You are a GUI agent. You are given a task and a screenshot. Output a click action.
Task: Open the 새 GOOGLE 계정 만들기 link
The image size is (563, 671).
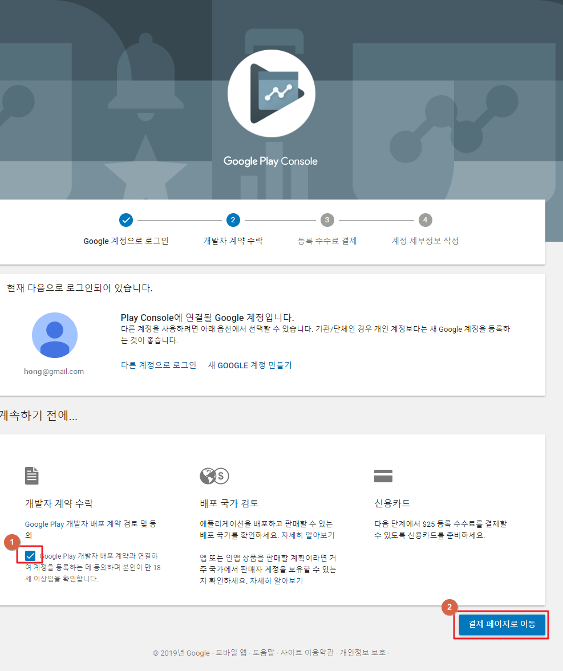click(x=250, y=365)
